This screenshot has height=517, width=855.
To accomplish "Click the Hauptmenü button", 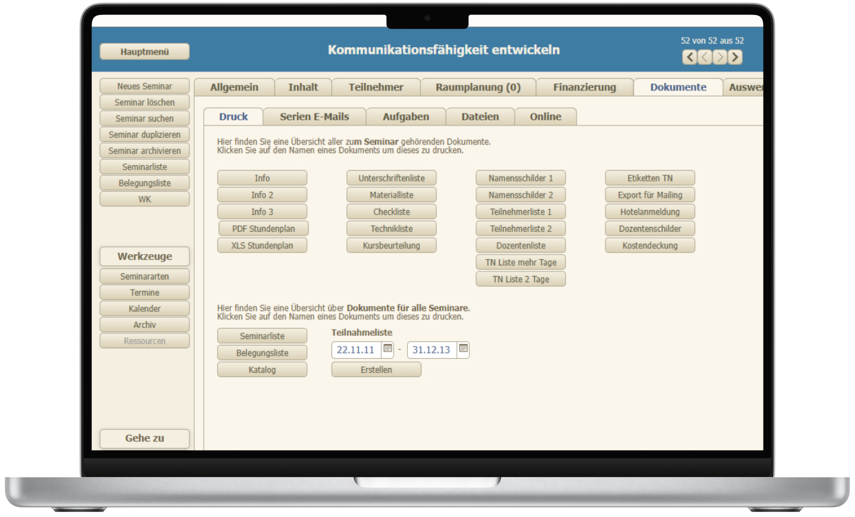I will pos(145,52).
